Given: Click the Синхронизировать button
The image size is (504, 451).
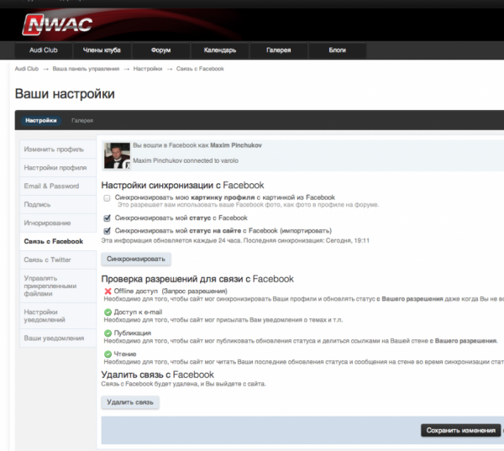Looking at the screenshot, I should tap(136, 259).
